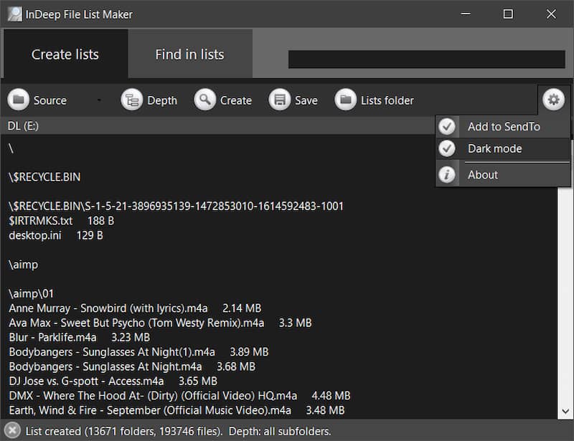Open the Lists folder icon
This screenshot has width=574, height=441.
pos(346,100)
